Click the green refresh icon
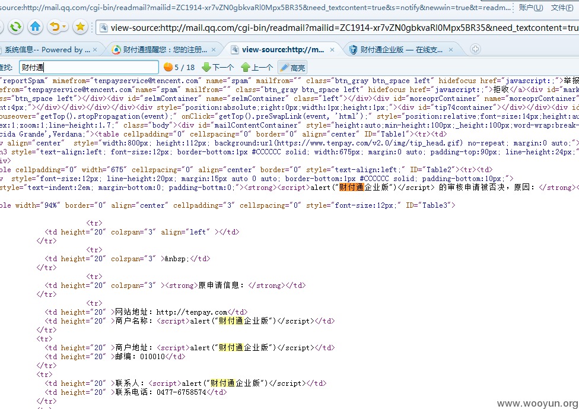Viewport: 579px width, 409px height. pyautogui.click(x=15, y=27)
